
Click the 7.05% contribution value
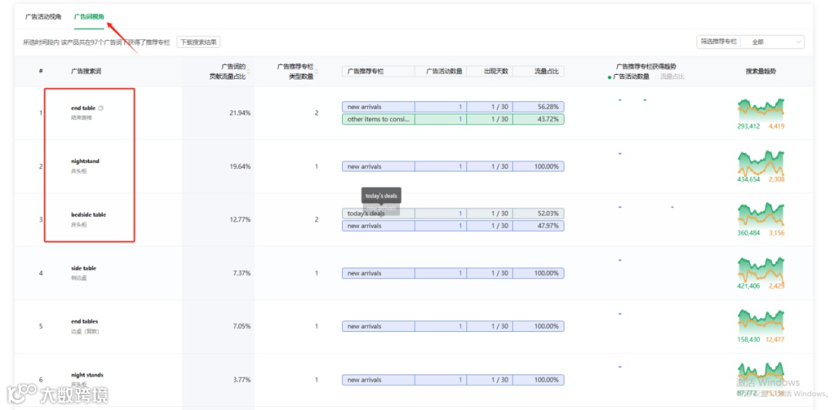242,326
